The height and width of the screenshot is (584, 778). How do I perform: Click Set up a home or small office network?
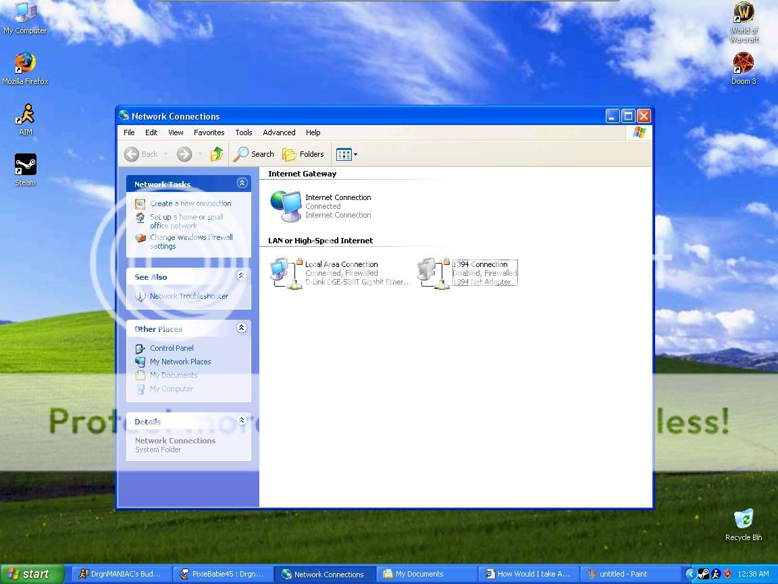click(x=186, y=222)
